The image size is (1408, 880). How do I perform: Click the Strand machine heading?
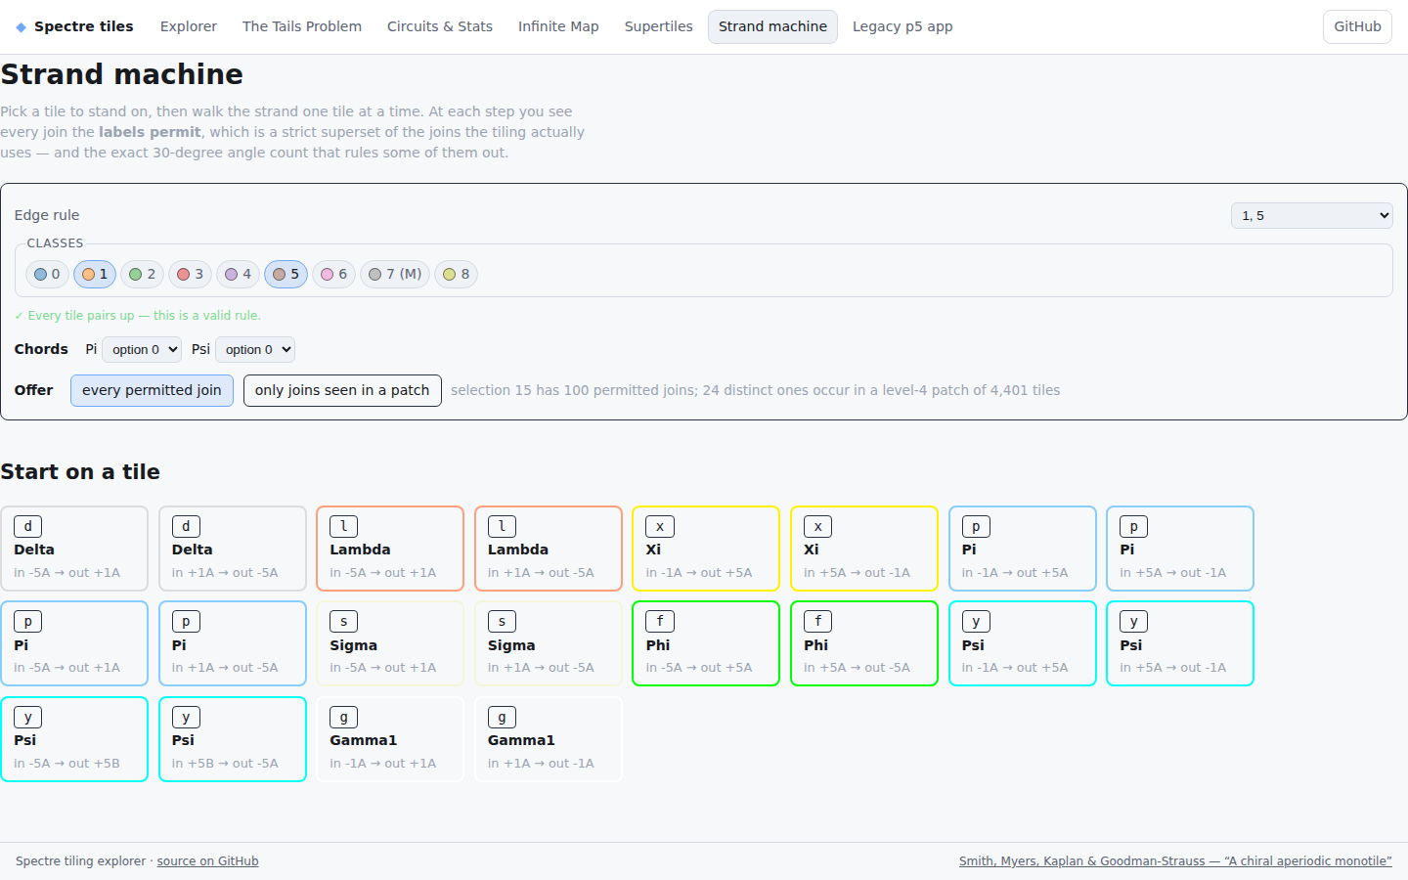tap(122, 74)
